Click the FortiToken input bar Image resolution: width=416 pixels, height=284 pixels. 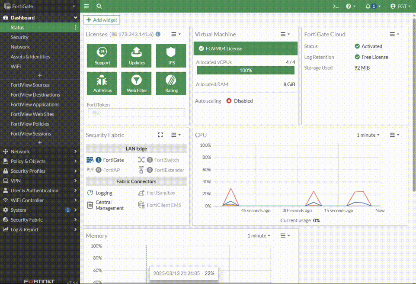coord(136,113)
